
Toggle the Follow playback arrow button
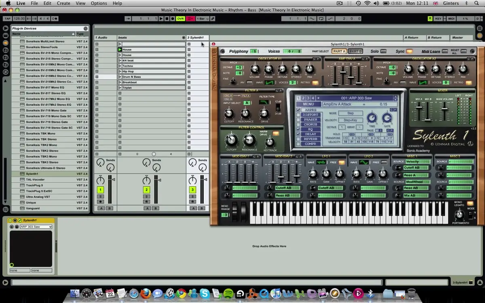[128, 19]
